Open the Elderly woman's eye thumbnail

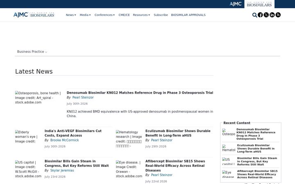(x=27, y=137)
